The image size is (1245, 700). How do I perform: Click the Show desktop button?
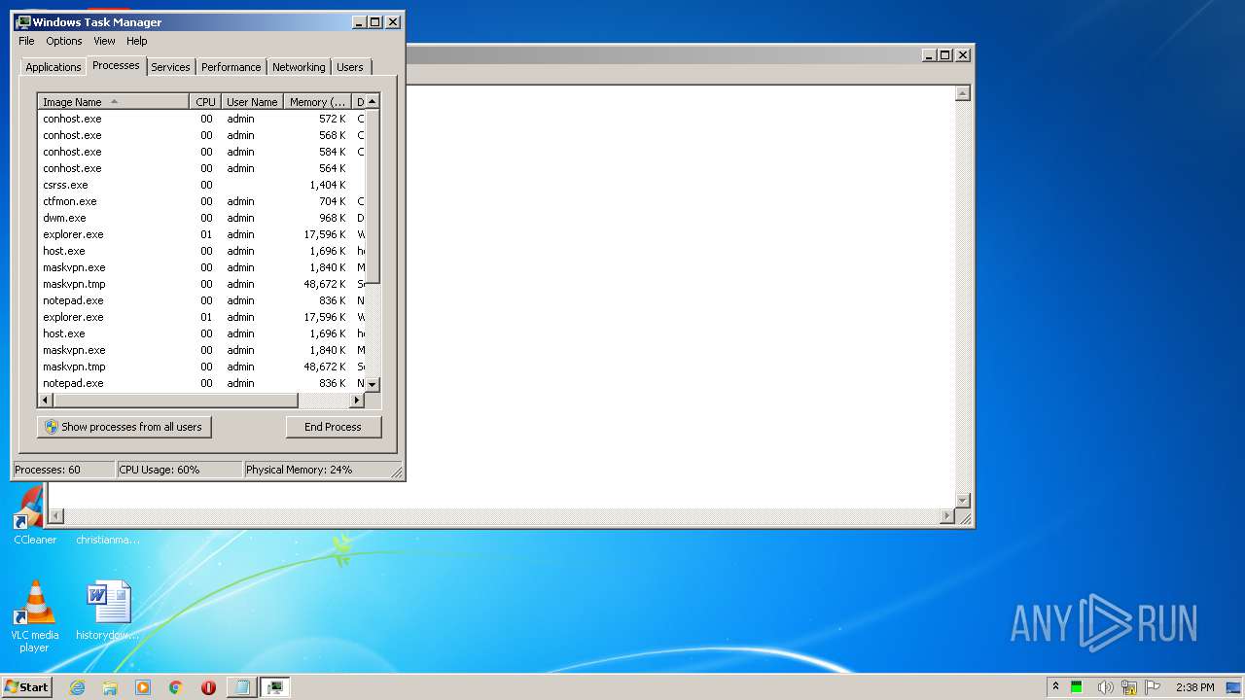click(x=1235, y=687)
